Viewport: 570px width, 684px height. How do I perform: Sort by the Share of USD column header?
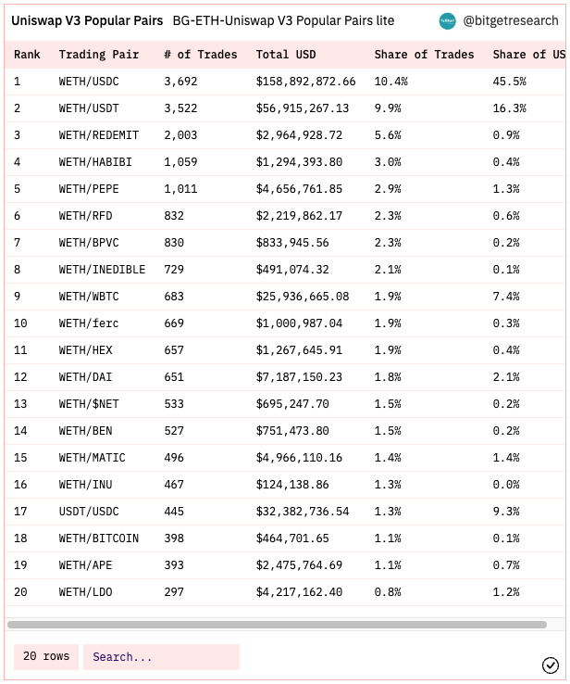(528, 55)
